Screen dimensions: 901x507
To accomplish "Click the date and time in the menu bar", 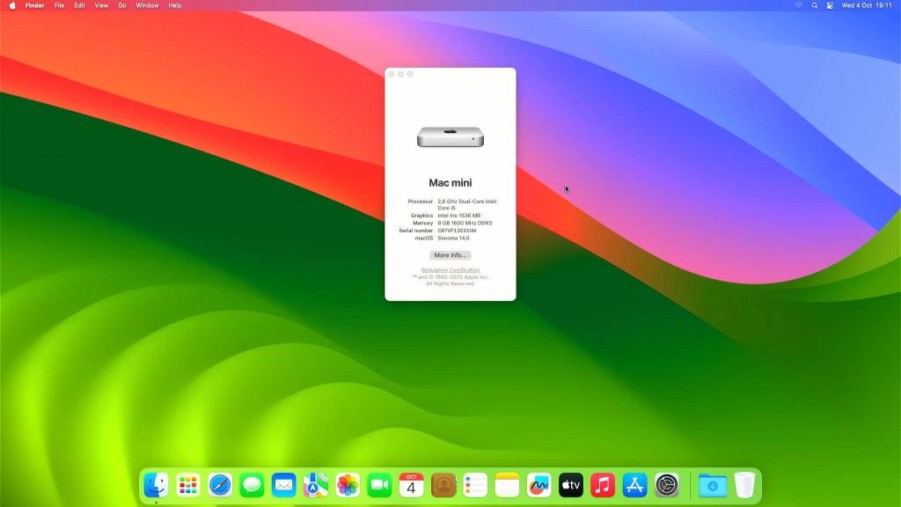I will 867,5.
